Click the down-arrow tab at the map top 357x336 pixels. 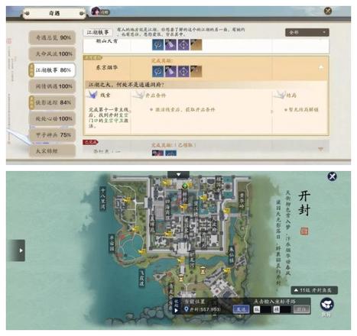pos(178,175)
